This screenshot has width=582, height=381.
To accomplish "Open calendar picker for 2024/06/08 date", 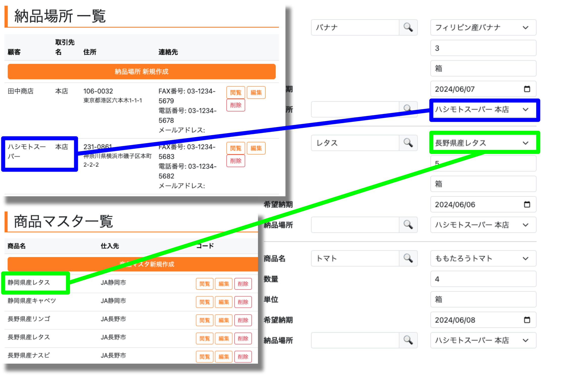I will 527,320.
